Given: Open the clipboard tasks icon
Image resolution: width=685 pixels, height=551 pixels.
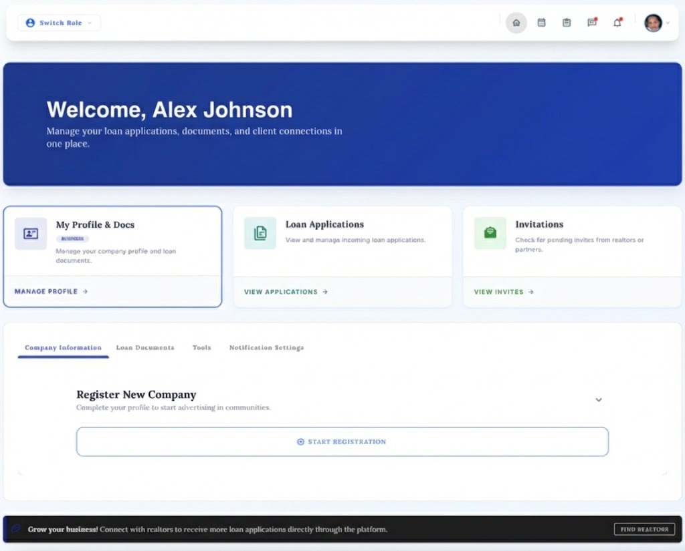Looking at the screenshot, I should coord(567,23).
